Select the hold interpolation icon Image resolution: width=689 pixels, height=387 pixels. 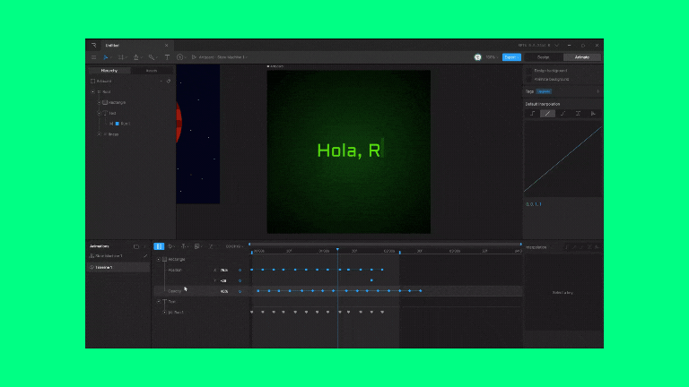click(x=532, y=114)
